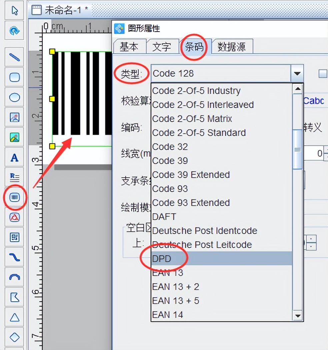Screen dimensions: 328x350
Task: Open the 类型 barcode type dropdown
Action: pos(297,73)
